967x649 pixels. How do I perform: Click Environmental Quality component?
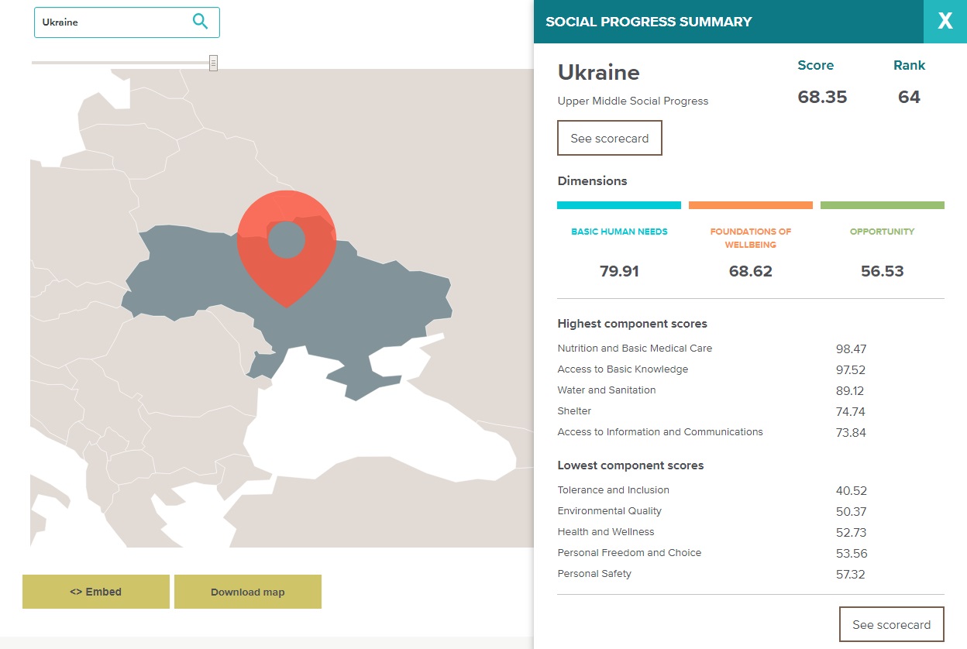point(609,511)
